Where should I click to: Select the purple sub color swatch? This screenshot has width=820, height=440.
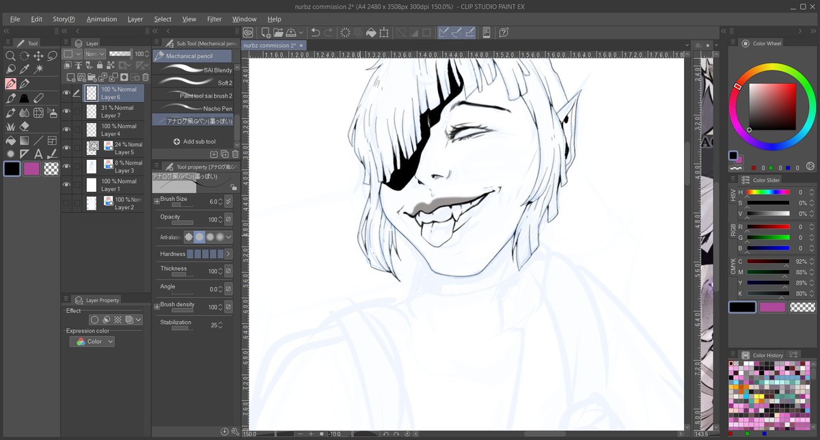[31, 169]
